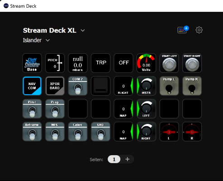The width and height of the screenshot is (223, 181).
Task: Select page 1
Action: [x=114, y=159]
